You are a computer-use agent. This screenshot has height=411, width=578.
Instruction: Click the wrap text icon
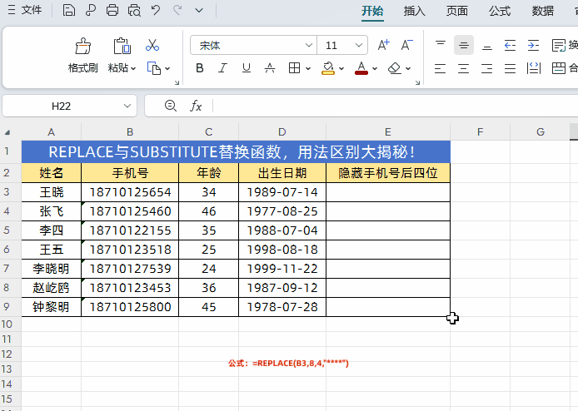point(559,45)
